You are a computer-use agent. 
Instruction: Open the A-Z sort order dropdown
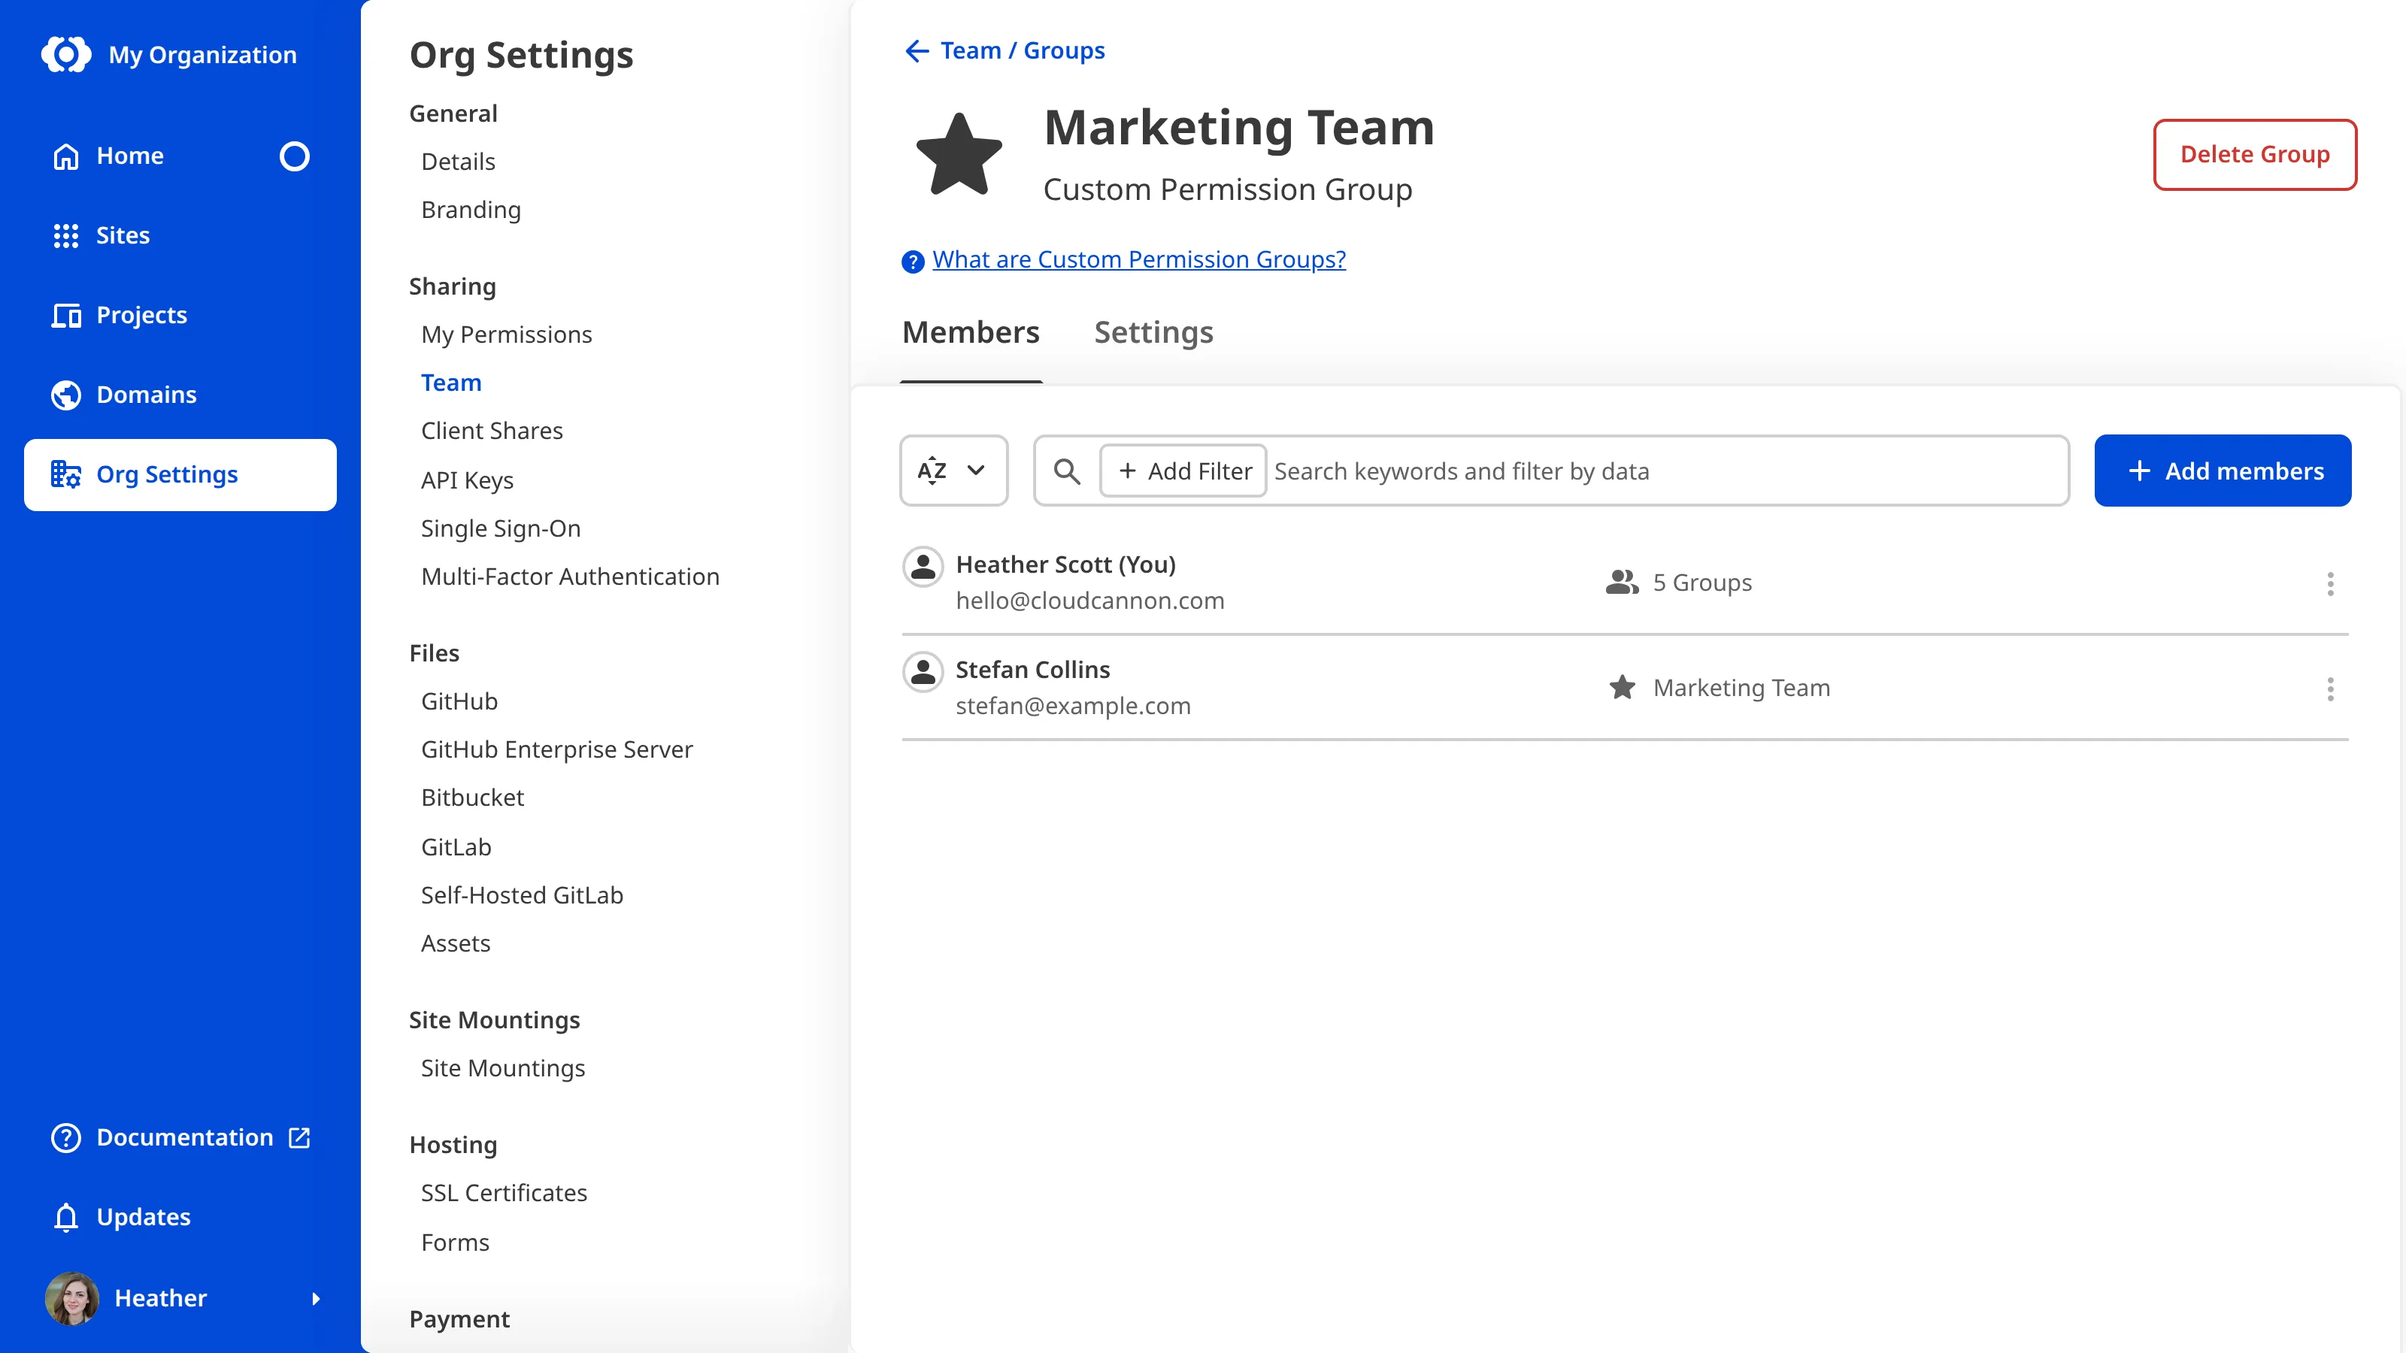(953, 471)
